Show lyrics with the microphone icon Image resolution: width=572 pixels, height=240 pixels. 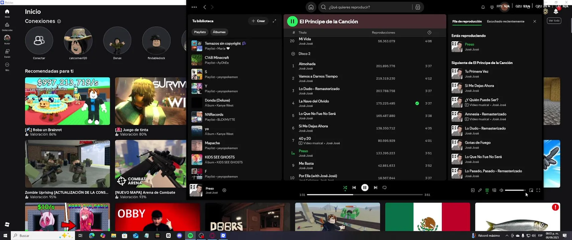pyautogui.click(x=480, y=190)
